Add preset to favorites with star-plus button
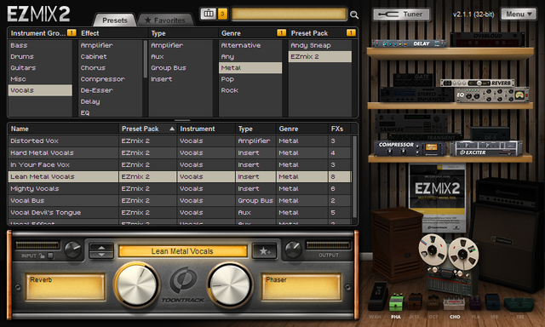The image size is (545, 327). coord(265,251)
